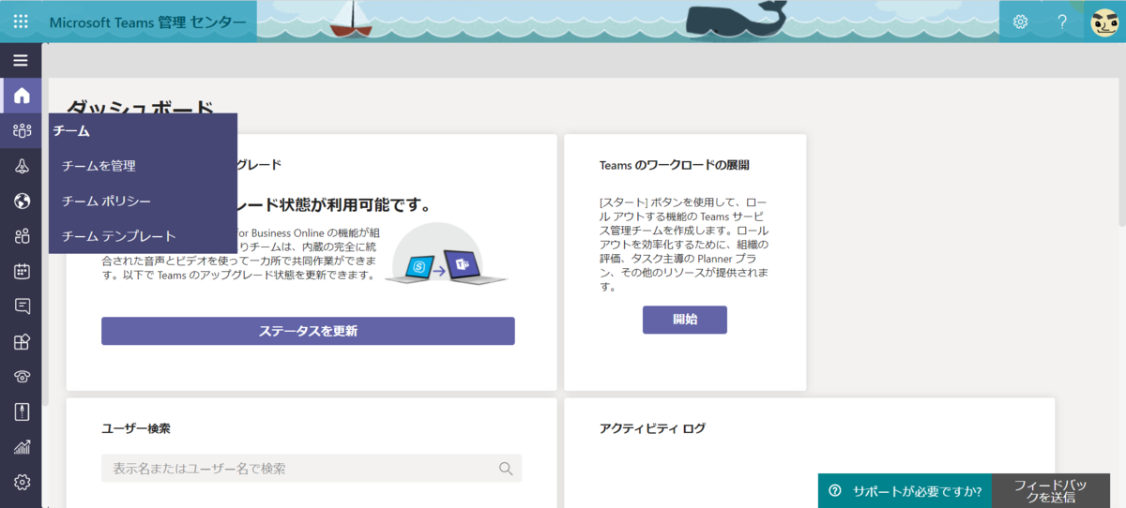Viewport: 1126px width, 508px height.
Task: Focus the user search input field
Action: 312,469
